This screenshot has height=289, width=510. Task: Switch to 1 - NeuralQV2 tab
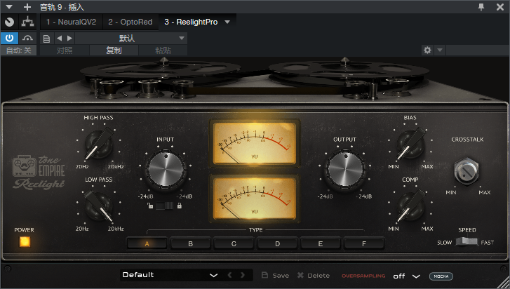[x=72, y=22]
